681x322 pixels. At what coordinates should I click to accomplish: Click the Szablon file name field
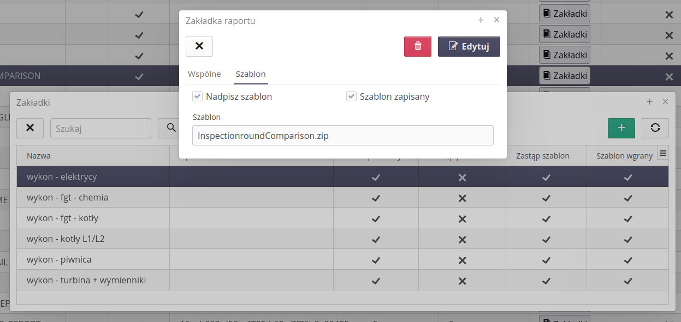(342, 136)
